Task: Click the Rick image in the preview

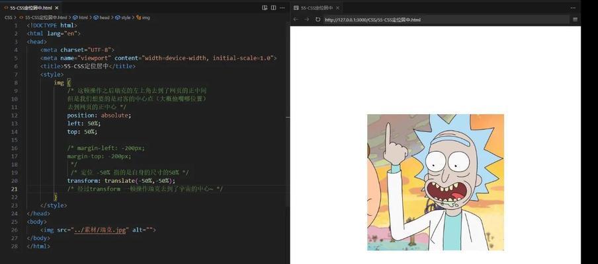Action: pyautogui.click(x=435, y=182)
